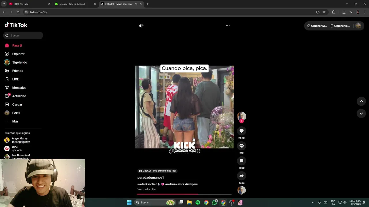Screen dimensions: 369x207
Task: Switch to the (311) YouTube tab
Action: (x=29, y=4)
